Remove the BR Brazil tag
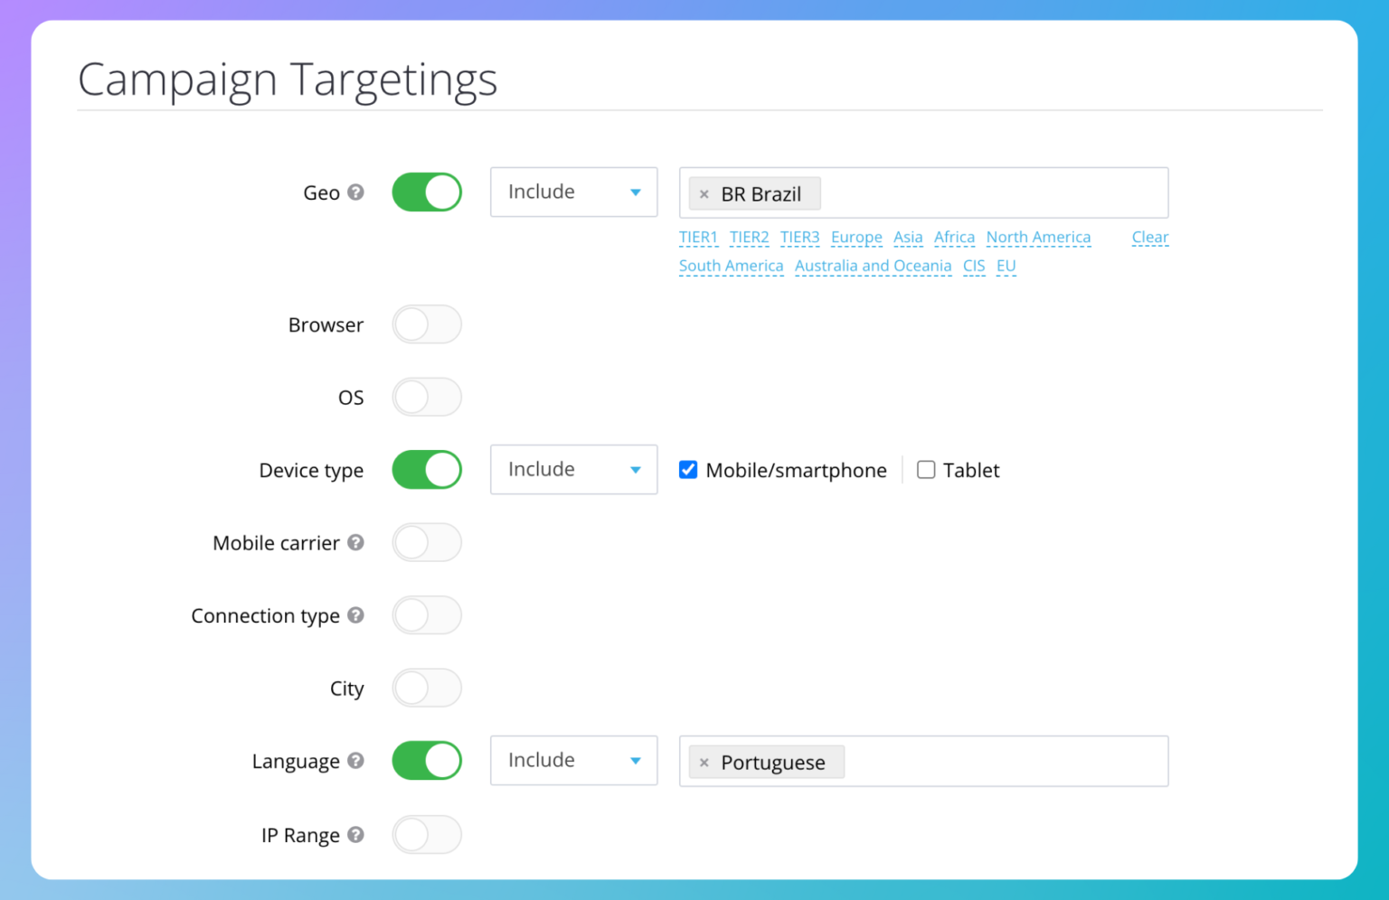Image resolution: width=1389 pixels, height=900 pixels. pos(704,194)
